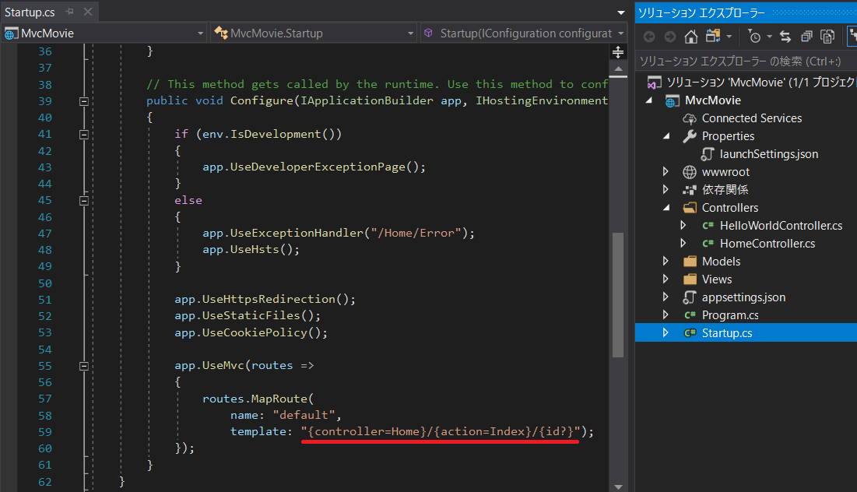Image resolution: width=857 pixels, height=492 pixels.
Task: Expand HomeController.cs node
Action: pos(683,243)
